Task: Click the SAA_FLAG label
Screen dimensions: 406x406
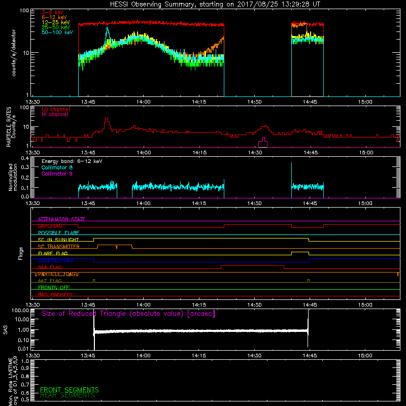Action: click(50, 267)
